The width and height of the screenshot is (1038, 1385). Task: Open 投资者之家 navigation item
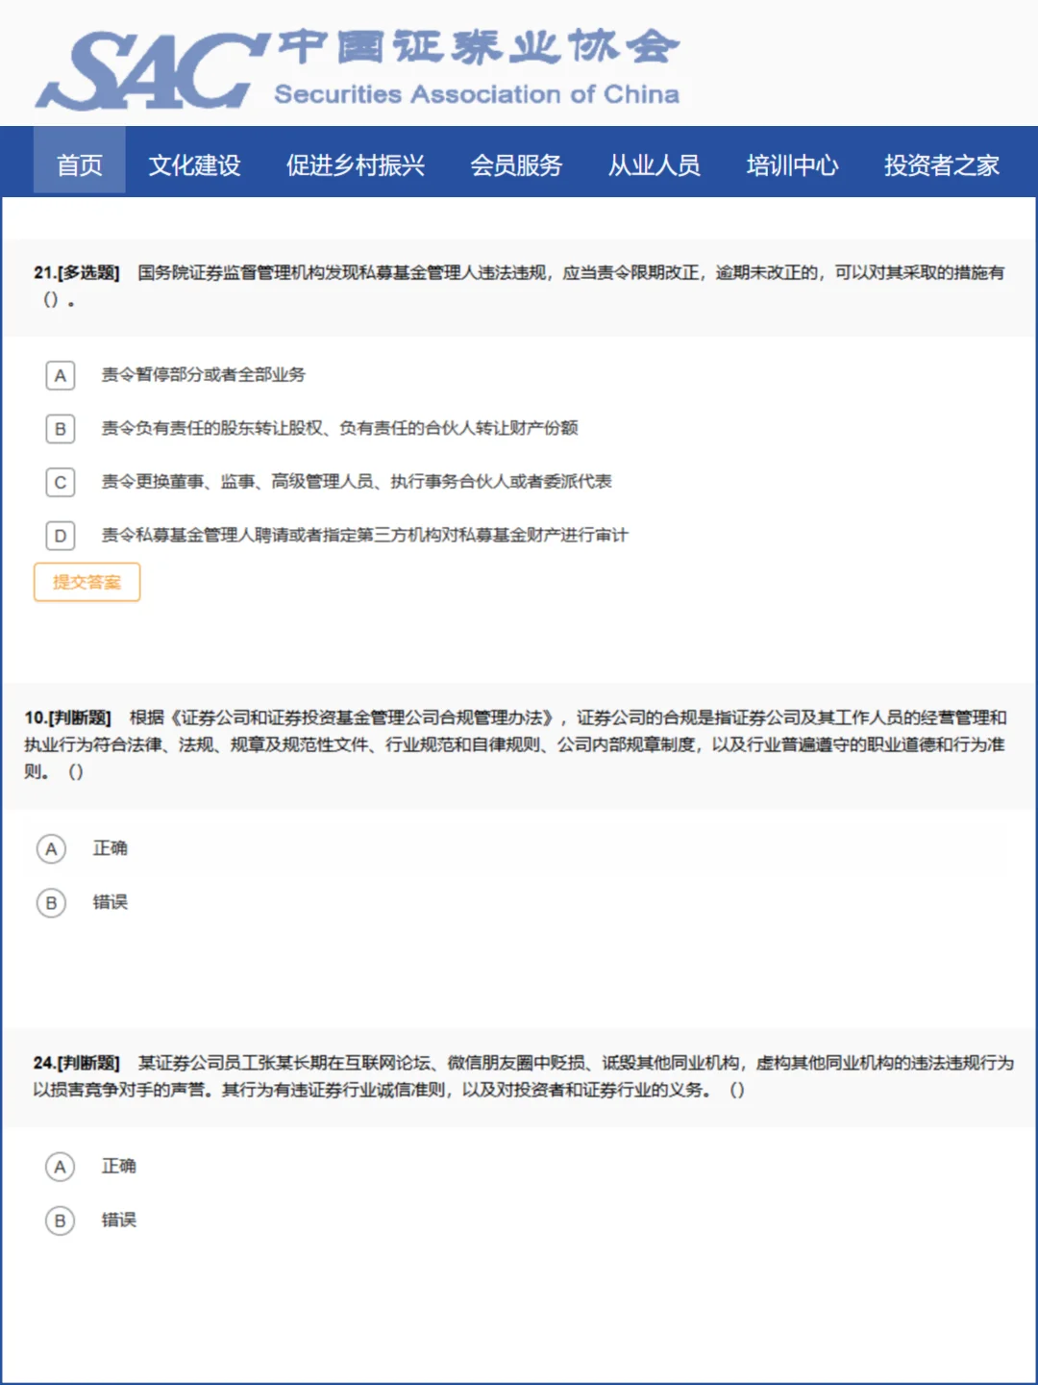pos(942,164)
